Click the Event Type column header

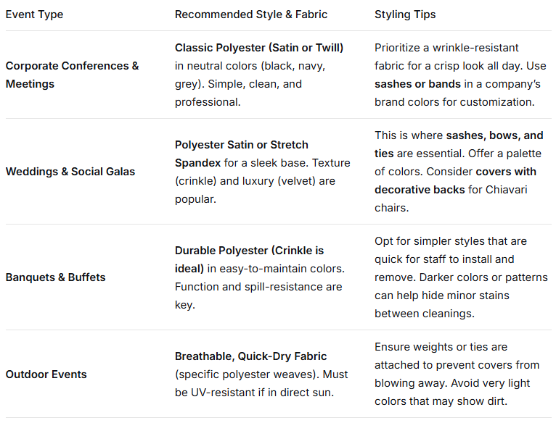pos(33,14)
